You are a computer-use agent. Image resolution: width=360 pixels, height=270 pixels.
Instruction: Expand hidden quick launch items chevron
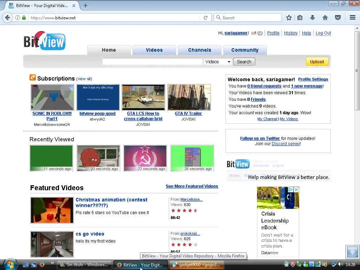(52, 263)
